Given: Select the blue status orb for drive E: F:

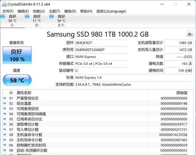Looking at the screenshot, I should 51,16.
